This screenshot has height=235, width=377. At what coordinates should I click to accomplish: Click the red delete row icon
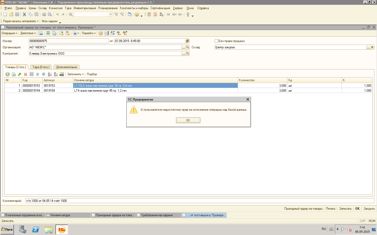pyautogui.click(x=25, y=74)
